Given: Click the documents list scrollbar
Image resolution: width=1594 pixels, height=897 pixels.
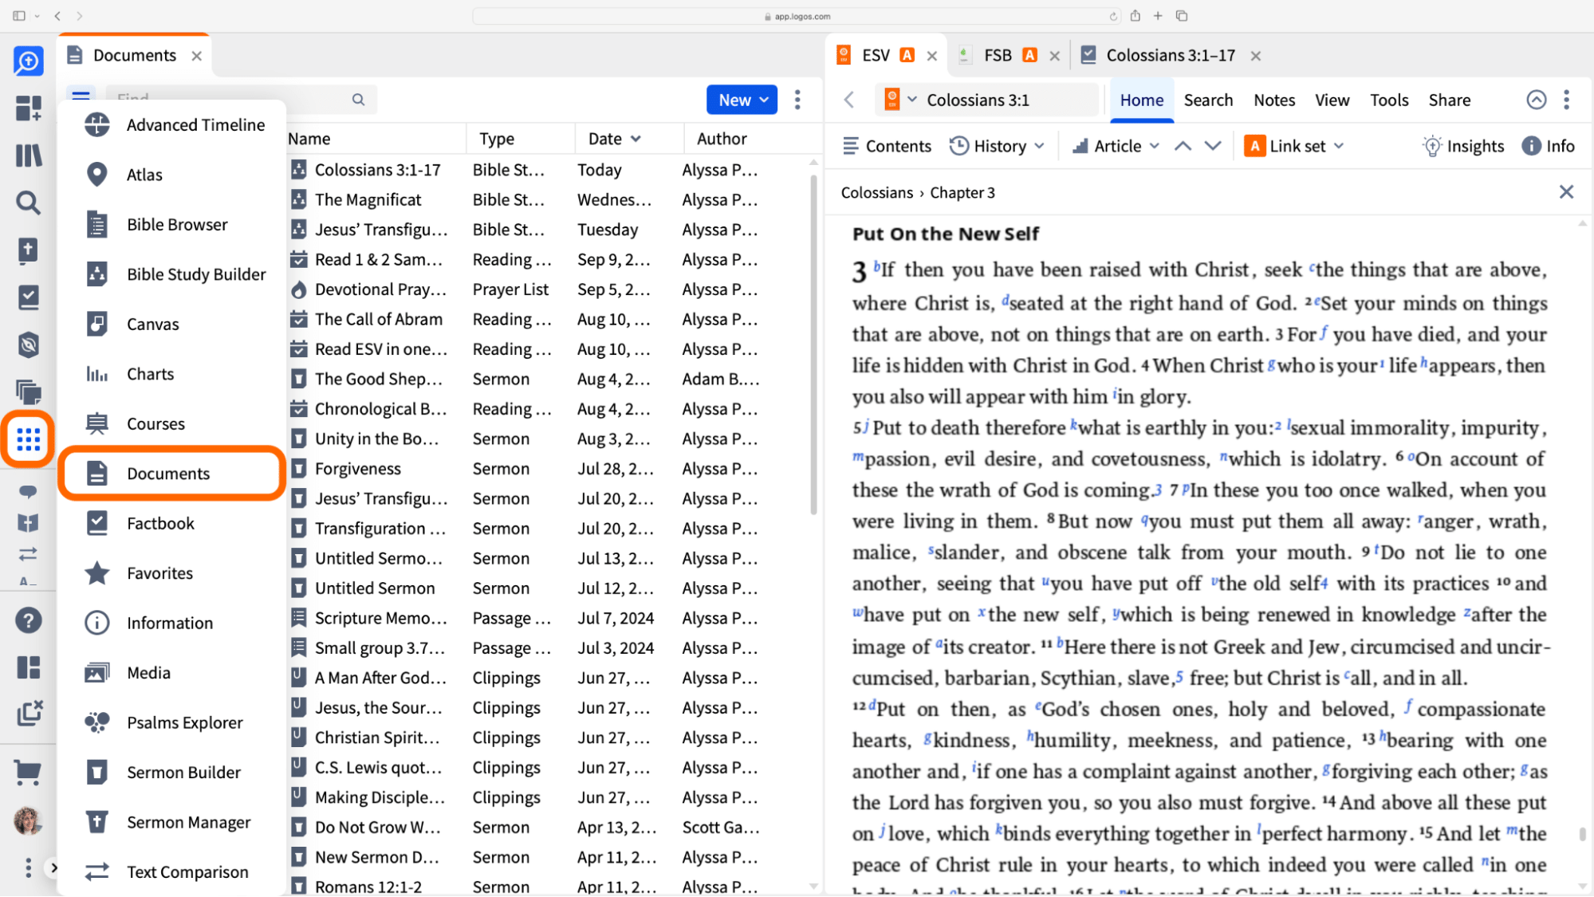Looking at the screenshot, I should 813,344.
